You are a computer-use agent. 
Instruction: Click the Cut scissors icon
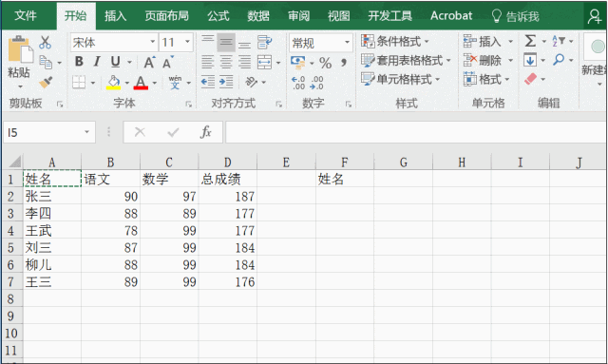click(45, 42)
